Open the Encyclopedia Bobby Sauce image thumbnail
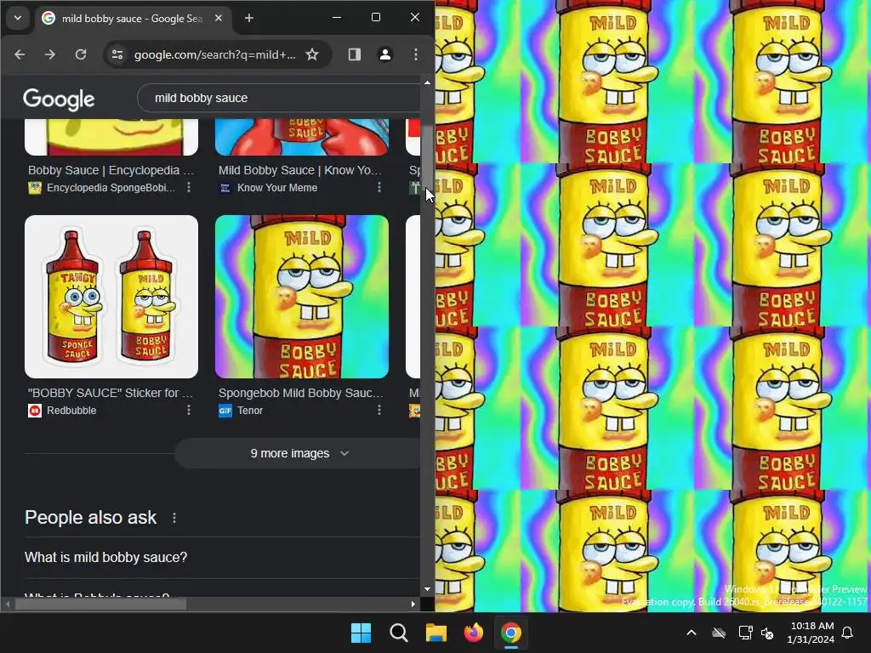Image resolution: width=871 pixels, height=653 pixels. click(x=111, y=137)
